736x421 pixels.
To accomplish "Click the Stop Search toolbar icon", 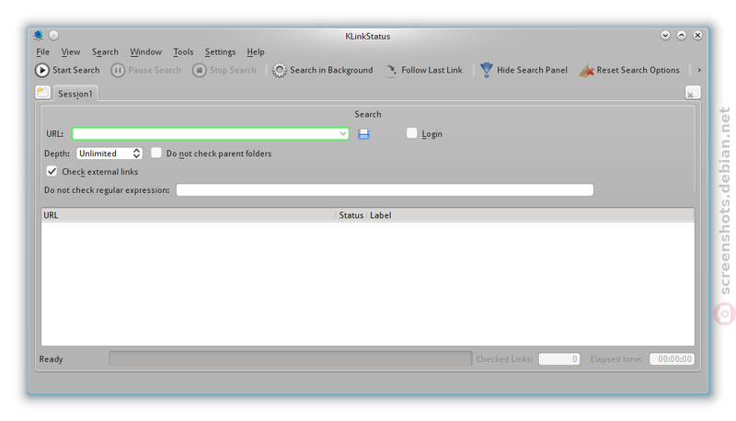I will click(x=199, y=71).
